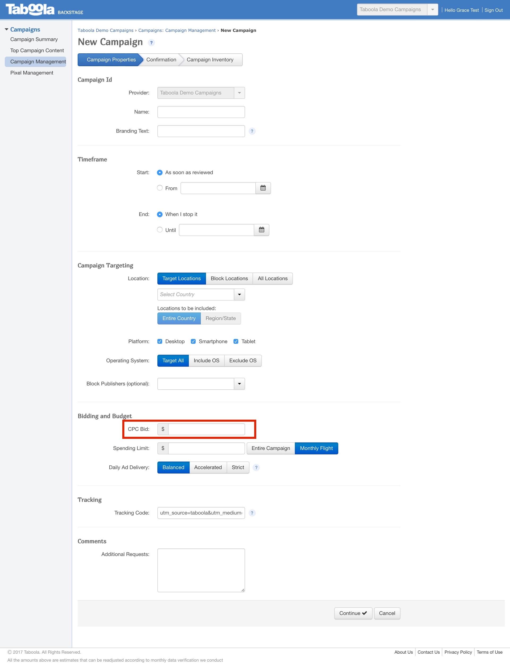510x664 pixels.
Task: Open calendar picker for From start date
Action: coord(263,188)
